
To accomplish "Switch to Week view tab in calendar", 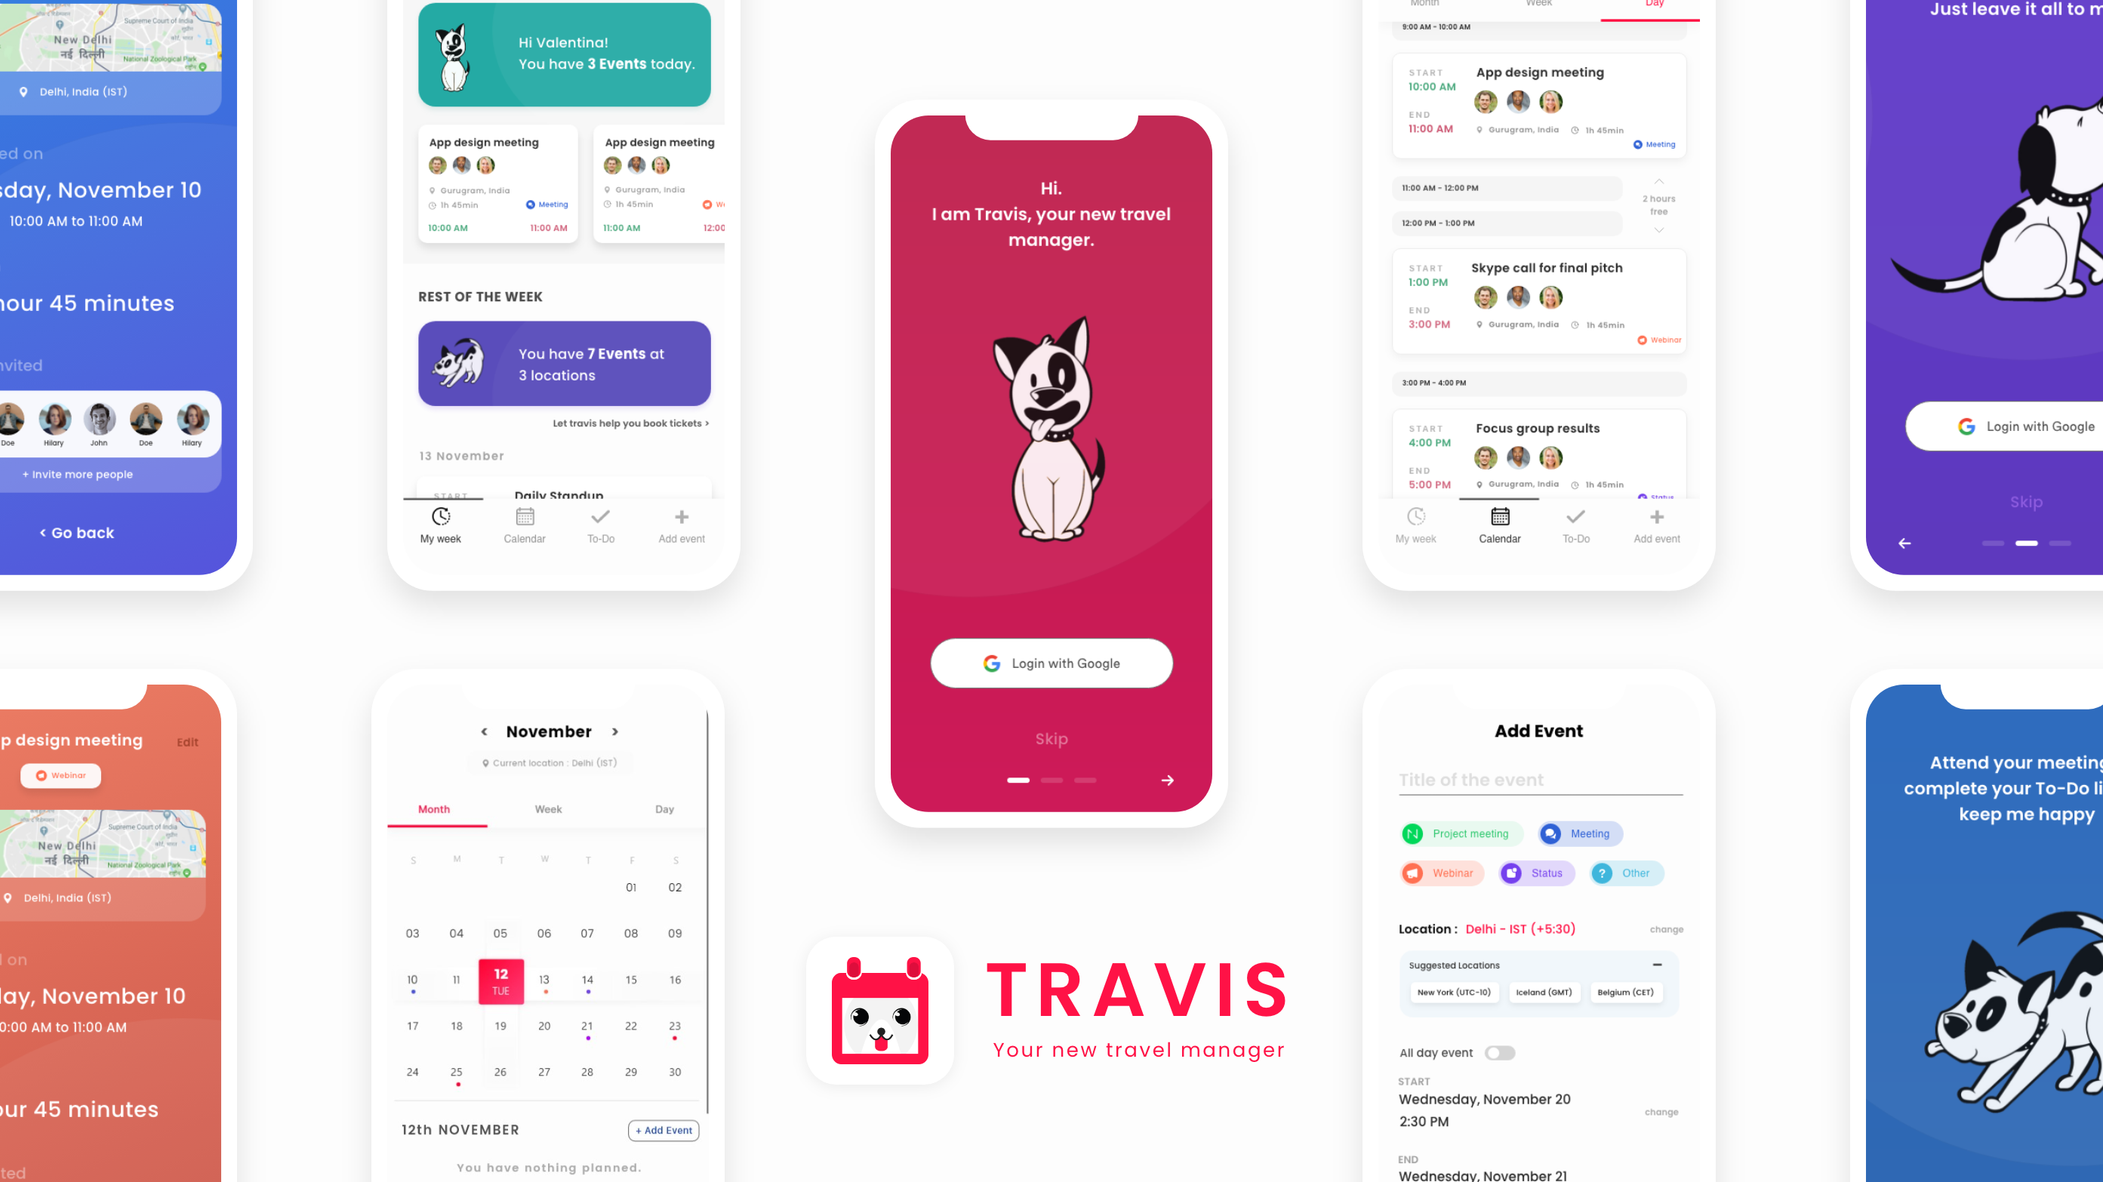I will [x=549, y=809].
